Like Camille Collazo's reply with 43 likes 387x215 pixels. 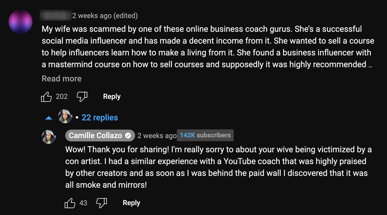tap(70, 203)
